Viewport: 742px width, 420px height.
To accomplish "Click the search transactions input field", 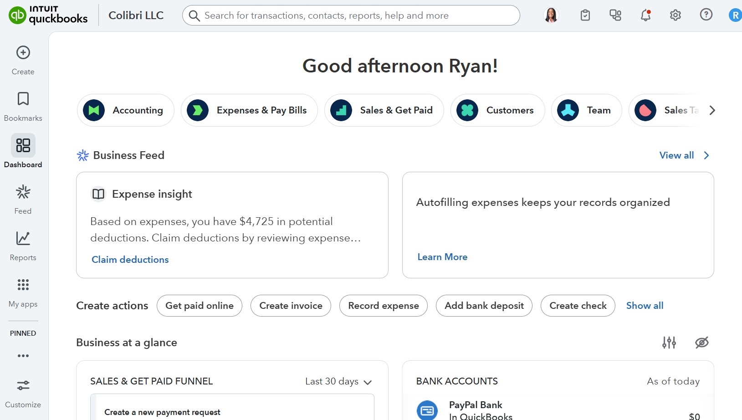I will [x=351, y=15].
